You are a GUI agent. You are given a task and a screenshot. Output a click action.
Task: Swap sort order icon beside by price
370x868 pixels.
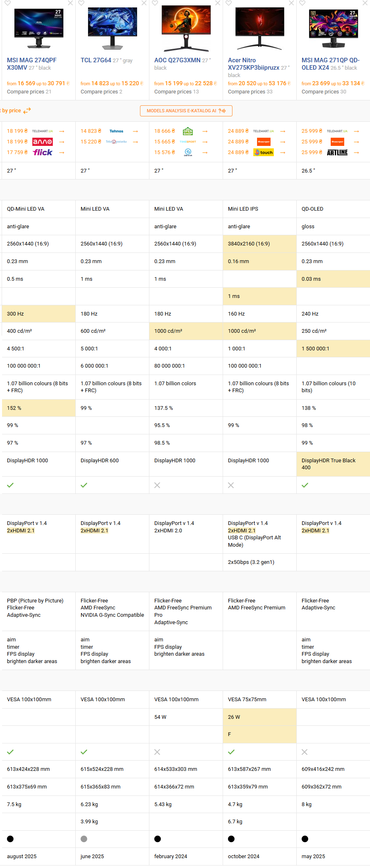(27, 111)
